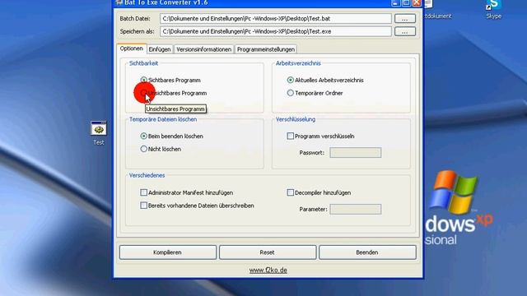The width and height of the screenshot is (527, 296).
Task: Choose Aktuelles Arbeitsverzeichnis option
Action: pyautogui.click(x=291, y=80)
